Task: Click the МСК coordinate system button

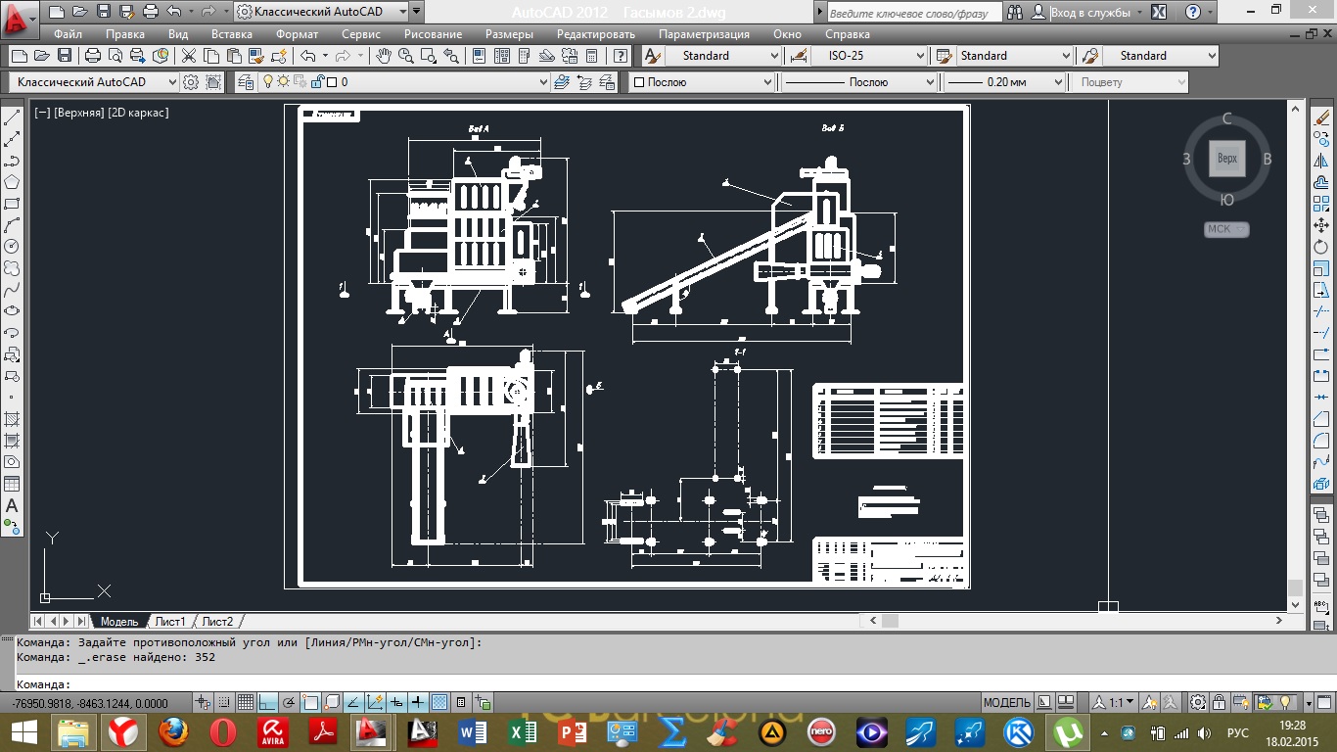Action: pos(1226,229)
